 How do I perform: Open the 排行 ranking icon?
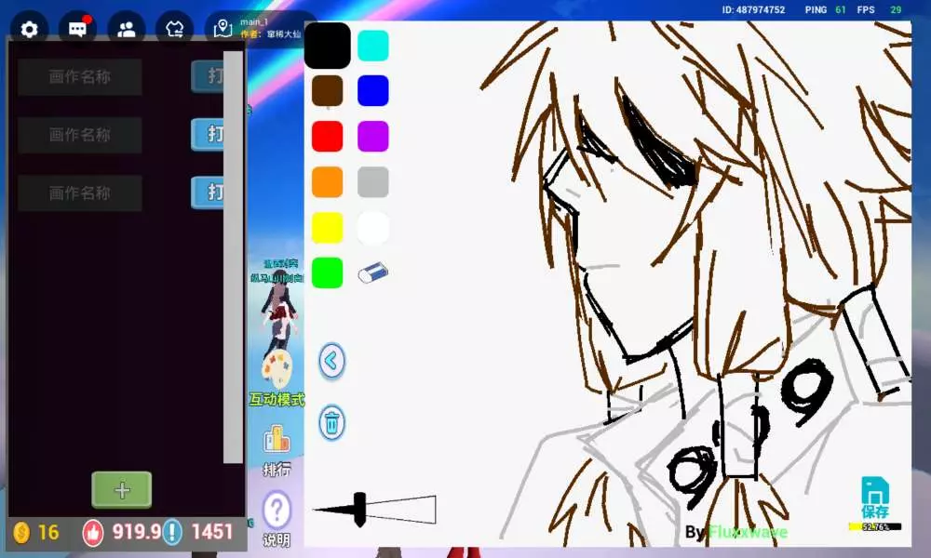277,450
